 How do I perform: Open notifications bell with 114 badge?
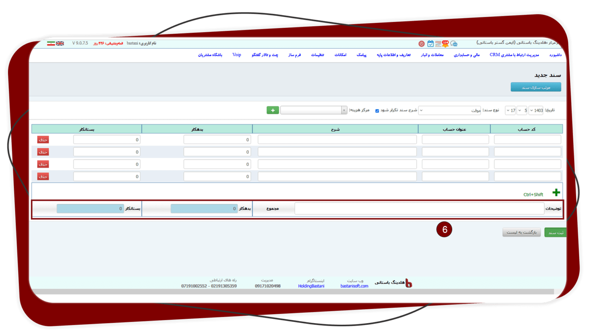point(446,43)
